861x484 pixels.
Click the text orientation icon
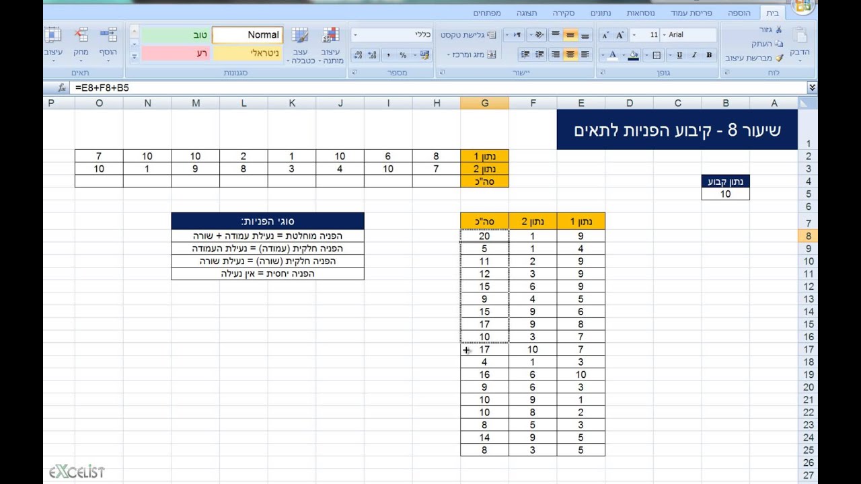pos(539,34)
